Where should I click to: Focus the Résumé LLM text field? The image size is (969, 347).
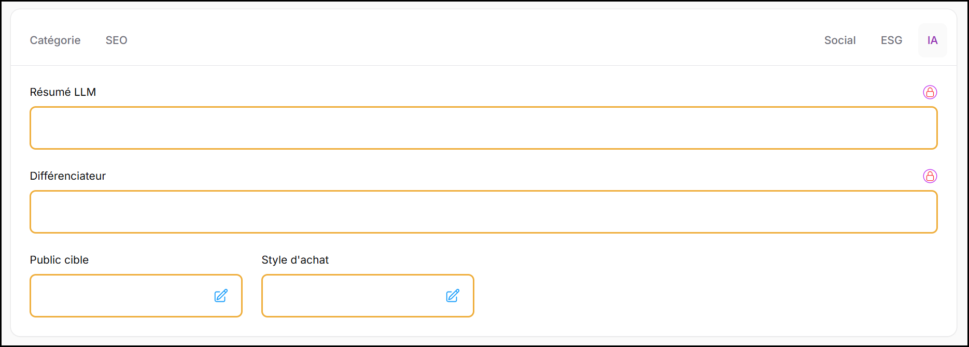click(x=483, y=128)
